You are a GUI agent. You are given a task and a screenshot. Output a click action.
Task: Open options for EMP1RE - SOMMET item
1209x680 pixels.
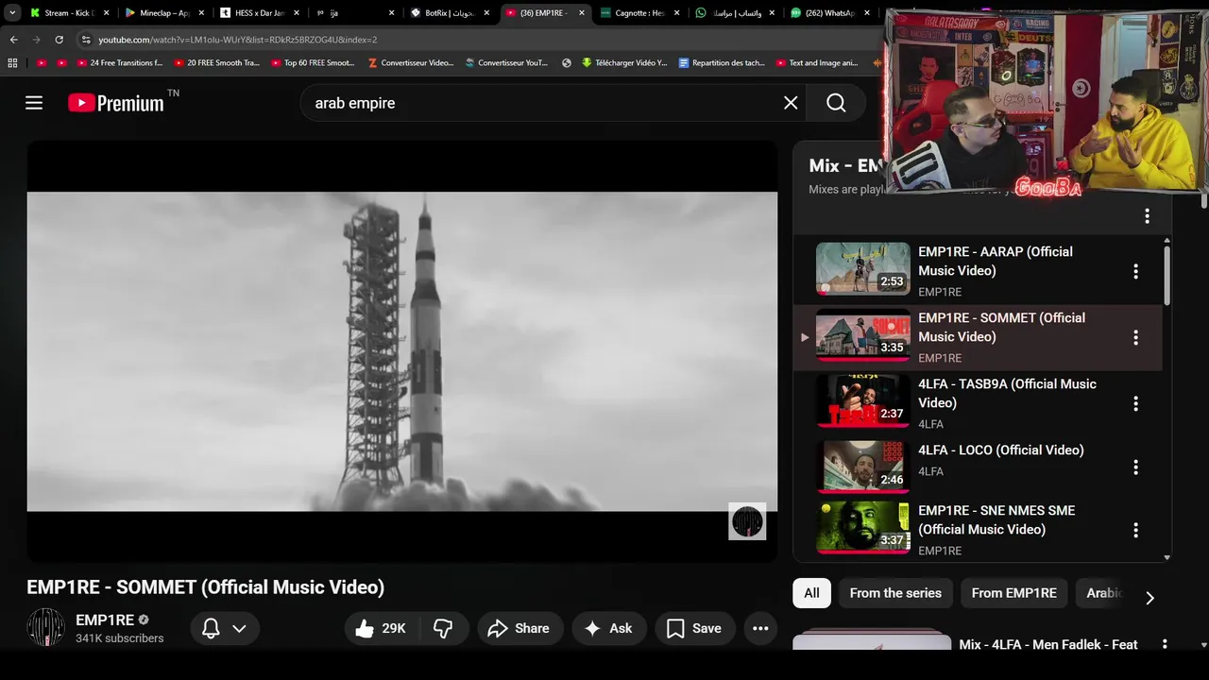pyautogui.click(x=1135, y=337)
